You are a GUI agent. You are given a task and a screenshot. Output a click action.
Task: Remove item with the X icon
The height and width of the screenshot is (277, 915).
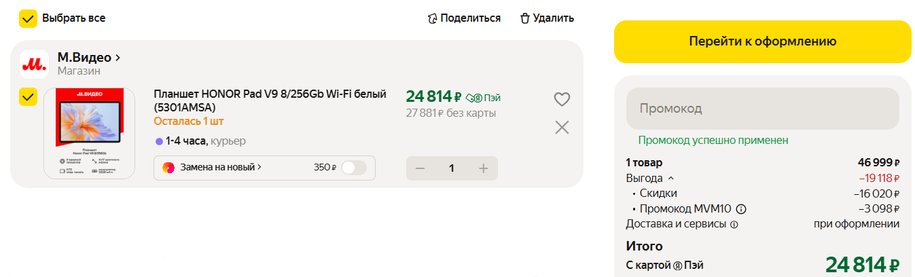562,127
